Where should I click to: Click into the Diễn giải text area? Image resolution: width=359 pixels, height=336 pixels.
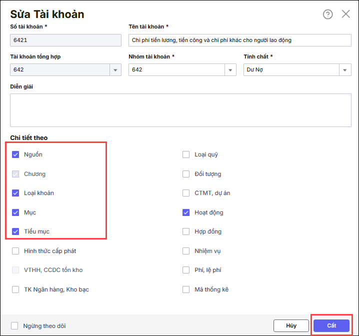[180, 109]
